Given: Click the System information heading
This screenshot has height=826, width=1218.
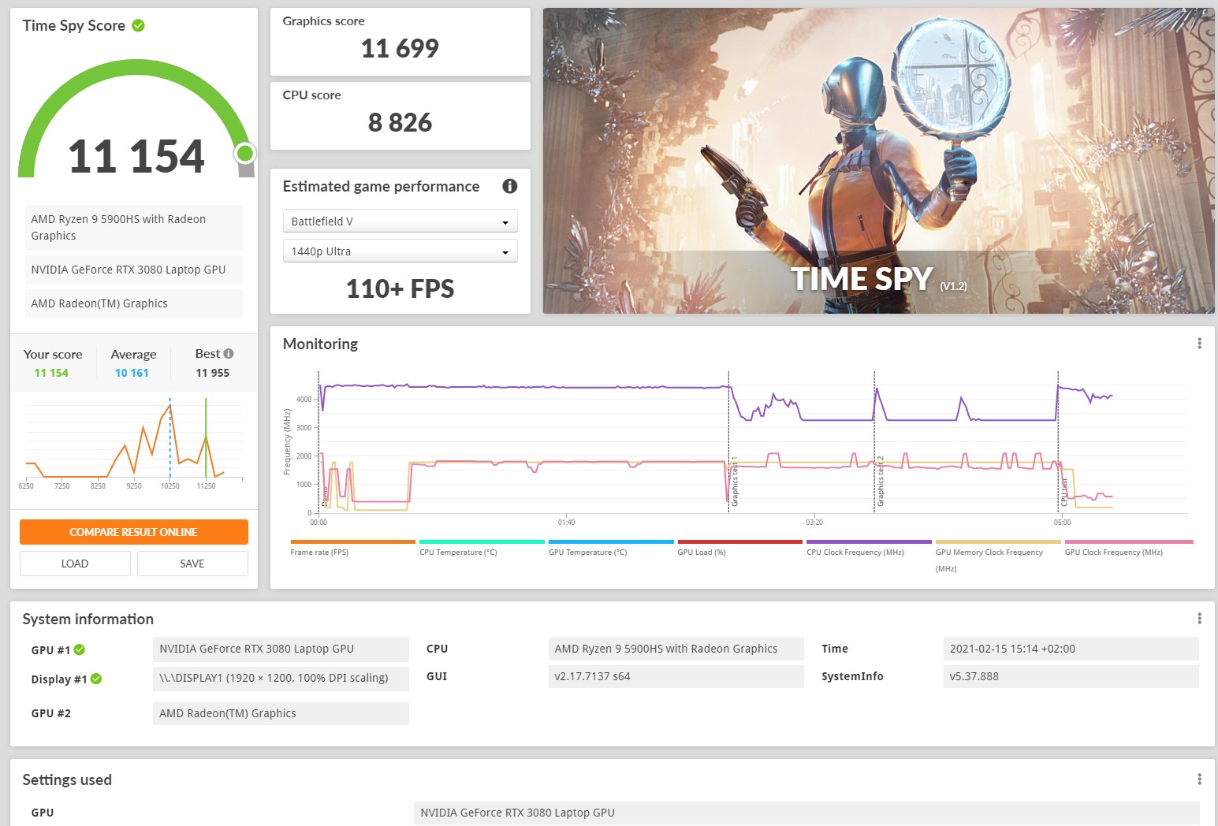Looking at the screenshot, I should point(88,619).
